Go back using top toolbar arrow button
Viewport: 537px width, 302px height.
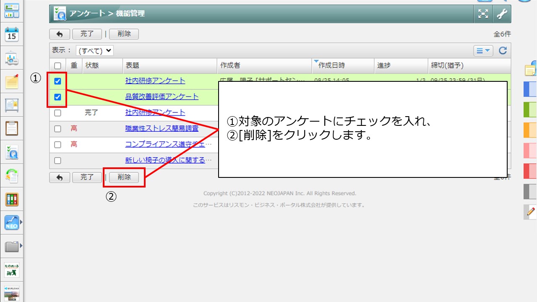(x=60, y=34)
